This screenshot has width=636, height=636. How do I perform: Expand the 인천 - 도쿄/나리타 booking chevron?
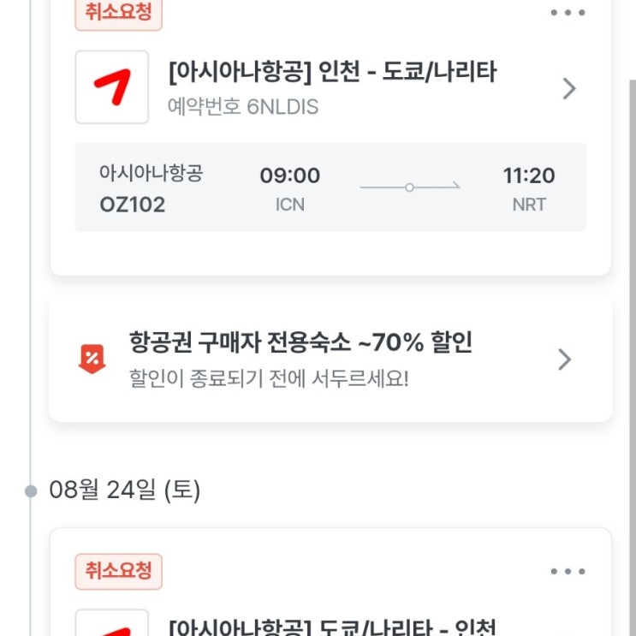point(569,88)
